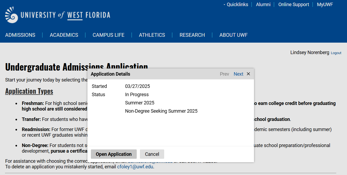Screen dimensions: 347x175
Task: Click the Lindsey Norenberg user name
Action: (x=310, y=52)
